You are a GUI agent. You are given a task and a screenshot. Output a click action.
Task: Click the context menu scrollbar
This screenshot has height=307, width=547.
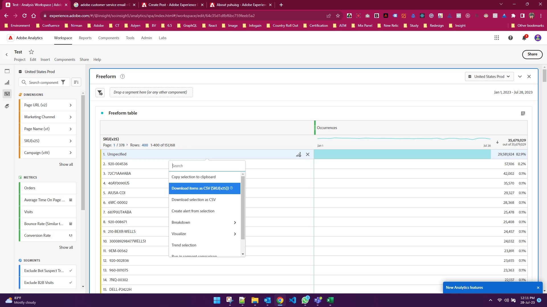click(x=243, y=208)
